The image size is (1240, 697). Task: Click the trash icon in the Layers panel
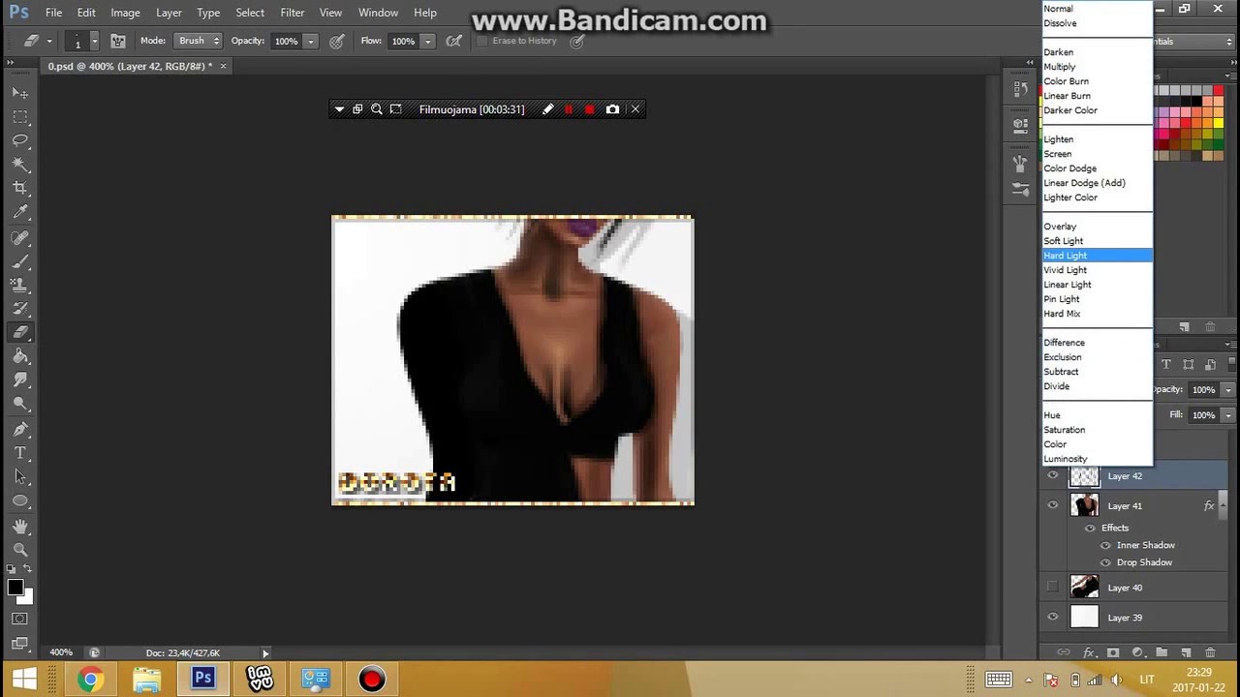click(x=1210, y=652)
